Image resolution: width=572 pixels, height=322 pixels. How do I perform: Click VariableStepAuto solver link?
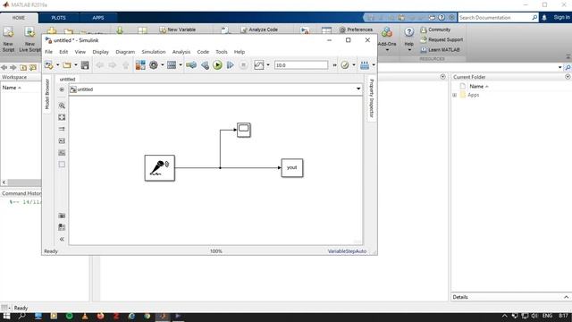(x=347, y=251)
